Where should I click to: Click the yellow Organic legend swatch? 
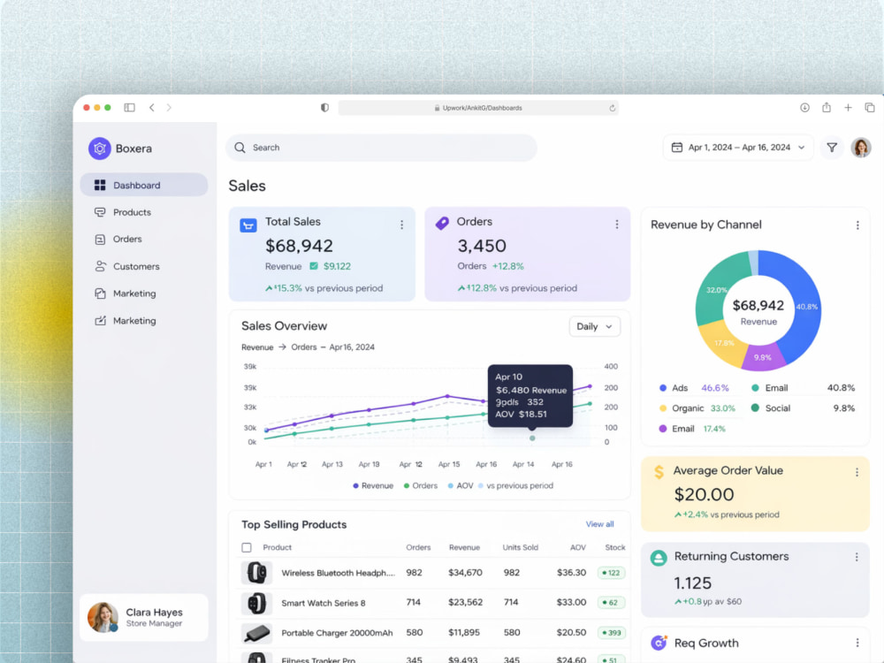pos(663,408)
